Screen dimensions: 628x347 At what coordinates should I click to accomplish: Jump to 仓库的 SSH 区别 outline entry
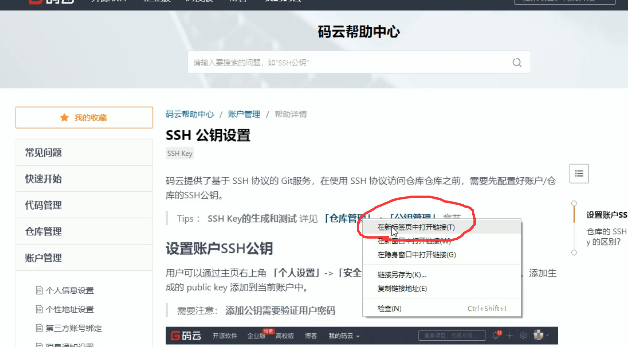tap(607, 236)
